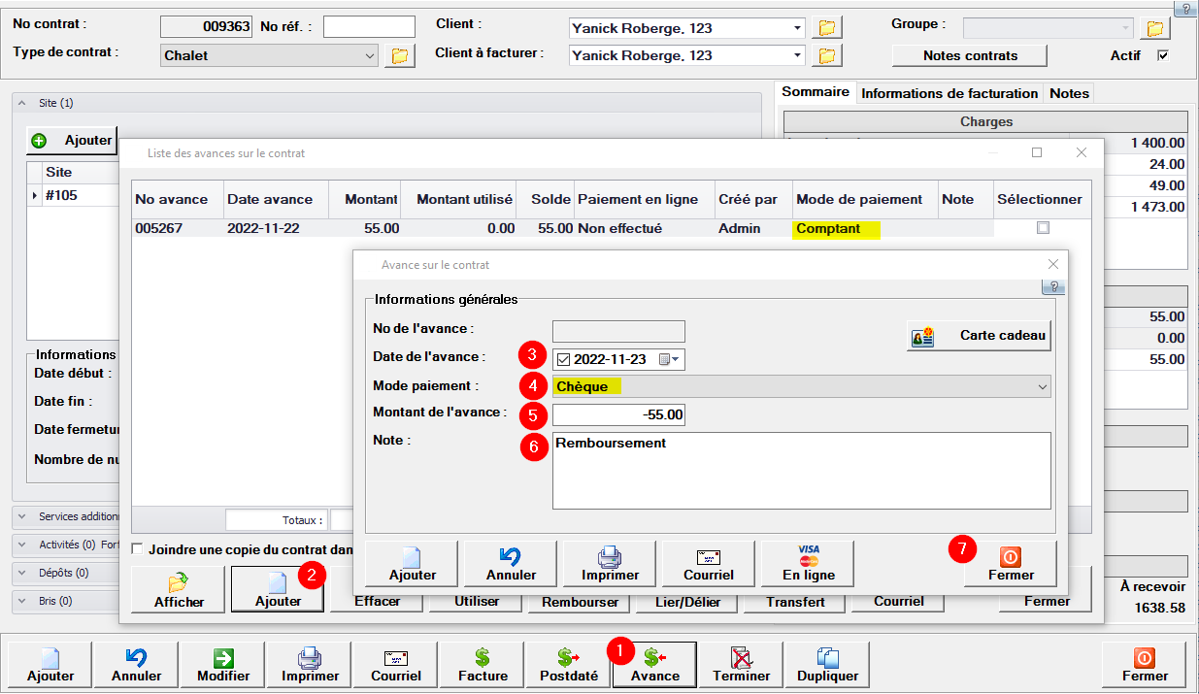Click the Carte cadeau button
The width and height of the screenshot is (1199, 694).
(979, 336)
